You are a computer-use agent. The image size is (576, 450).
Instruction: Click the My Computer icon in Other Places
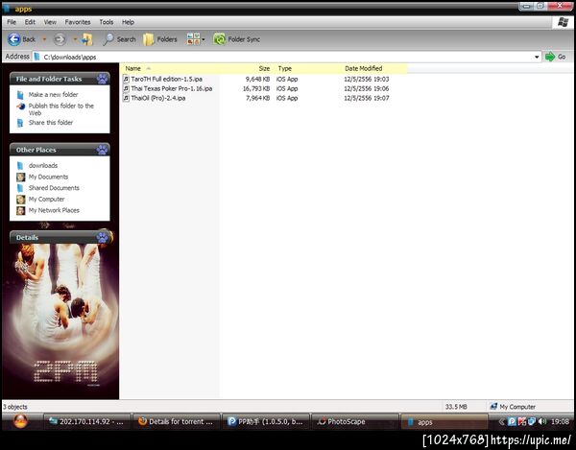tap(21, 200)
